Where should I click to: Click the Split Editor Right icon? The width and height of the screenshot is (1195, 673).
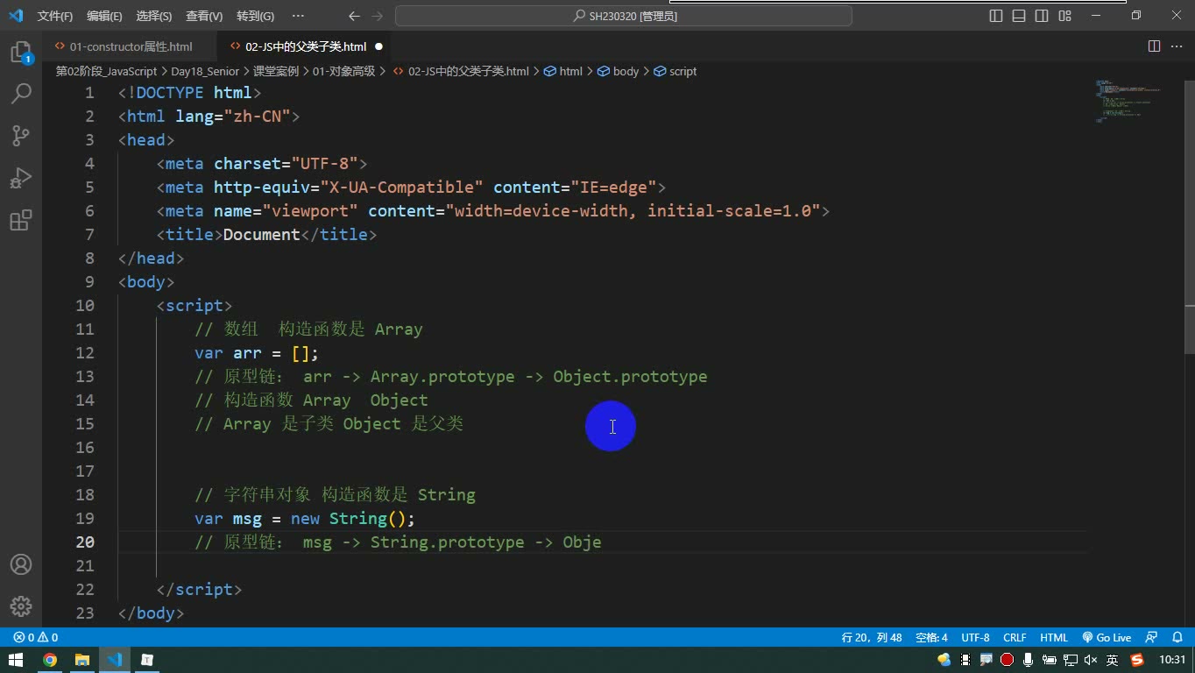1154,46
